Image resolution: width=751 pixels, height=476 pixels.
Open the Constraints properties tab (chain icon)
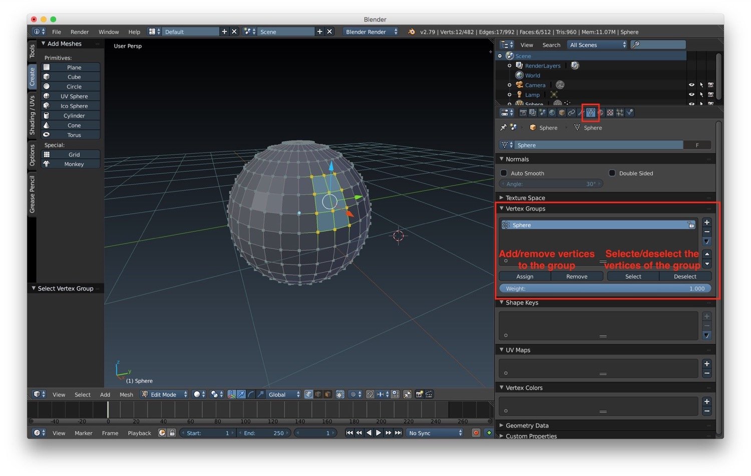(571, 113)
